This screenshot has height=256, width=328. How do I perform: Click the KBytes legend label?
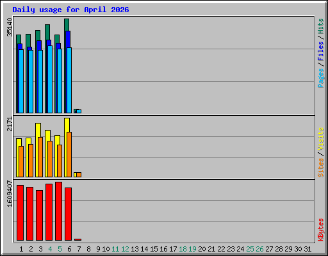[320, 230]
